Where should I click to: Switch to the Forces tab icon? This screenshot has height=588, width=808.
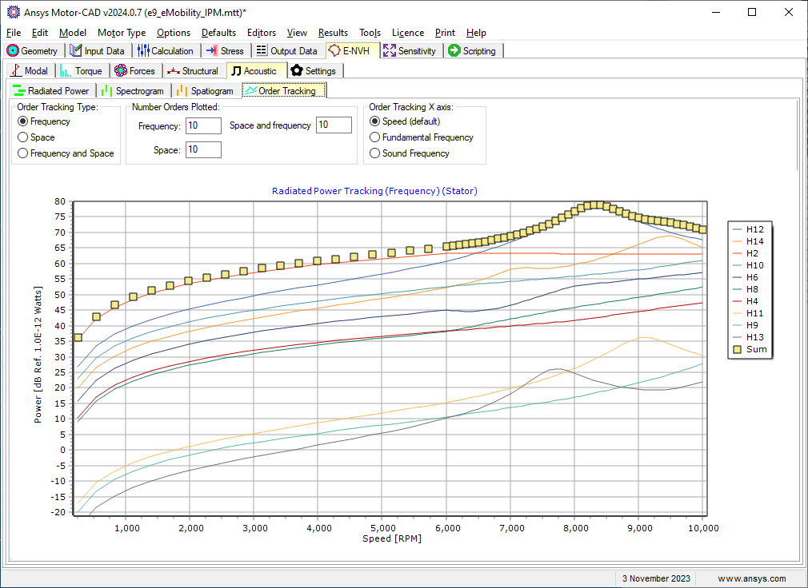click(x=121, y=70)
